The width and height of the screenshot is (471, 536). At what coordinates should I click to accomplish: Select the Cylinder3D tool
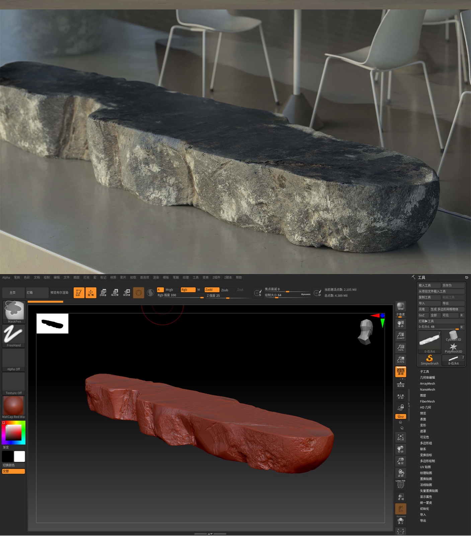click(x=453, y=336)
